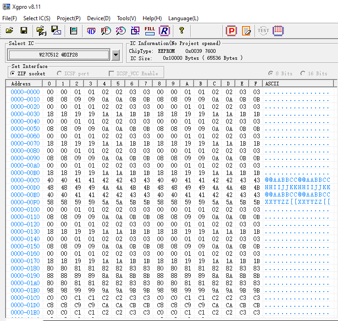The image size is (338, 321).
Task: Select address row 0000-00D0
Action: 25,187
